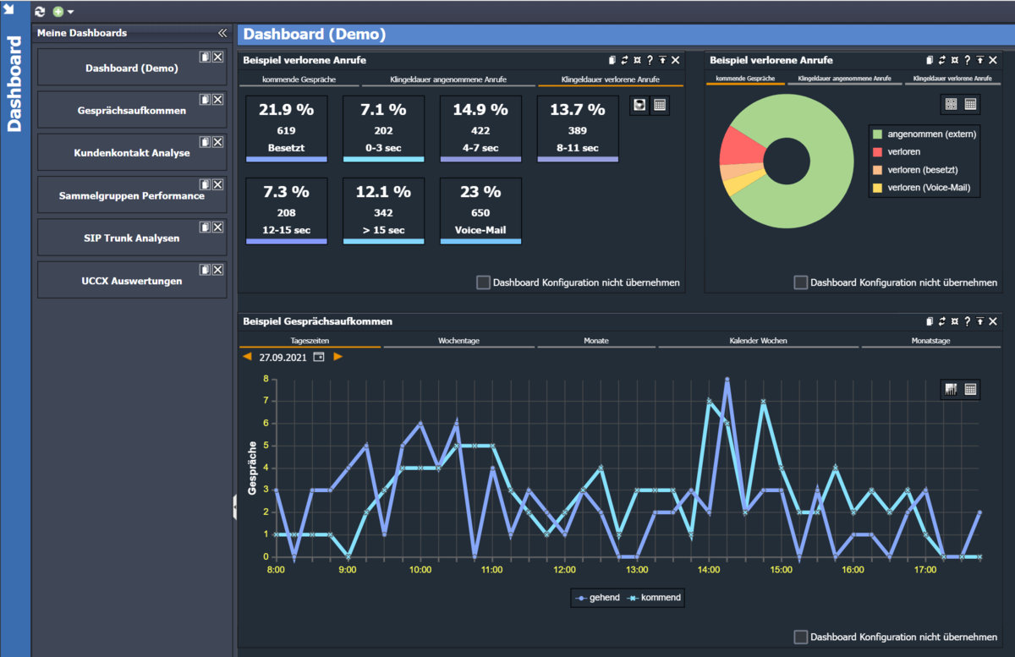Copy the KPI tiles verlorene Anrufe widget
Screen dimensions: 1015x657
click(612, 60)
